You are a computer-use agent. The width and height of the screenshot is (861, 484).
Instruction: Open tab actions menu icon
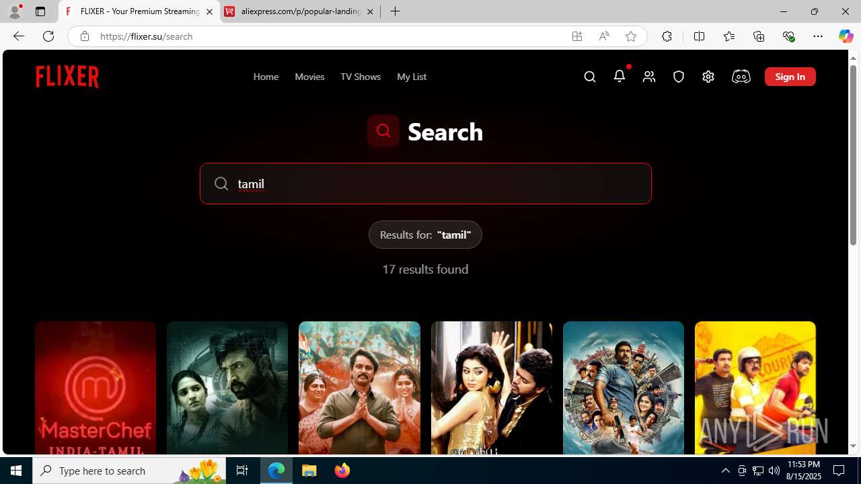tap(40, 11)
